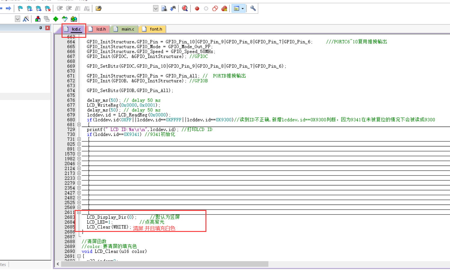Open Configuration with the wrench icon
Screen dimensions: 450x270
(253, 8)
